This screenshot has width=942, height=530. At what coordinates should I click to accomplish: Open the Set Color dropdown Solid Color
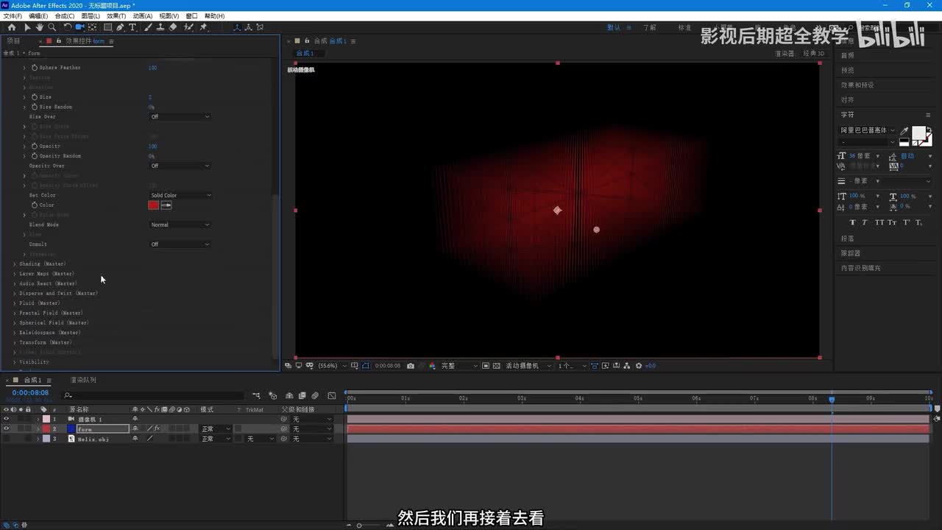[180, 195]
